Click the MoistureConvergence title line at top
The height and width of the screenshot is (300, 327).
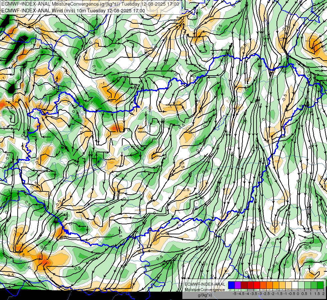(90, 4)
